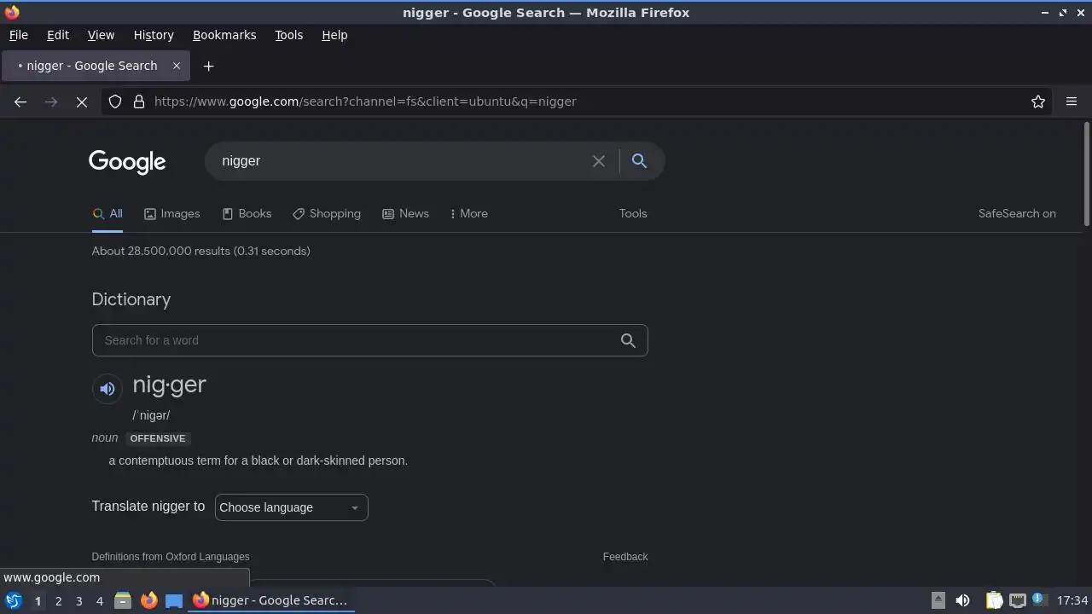Viewport: 1092px width, 614px height.
Task: Click the OFFENSIVE label badge
Action: click(x=158, y=438)
